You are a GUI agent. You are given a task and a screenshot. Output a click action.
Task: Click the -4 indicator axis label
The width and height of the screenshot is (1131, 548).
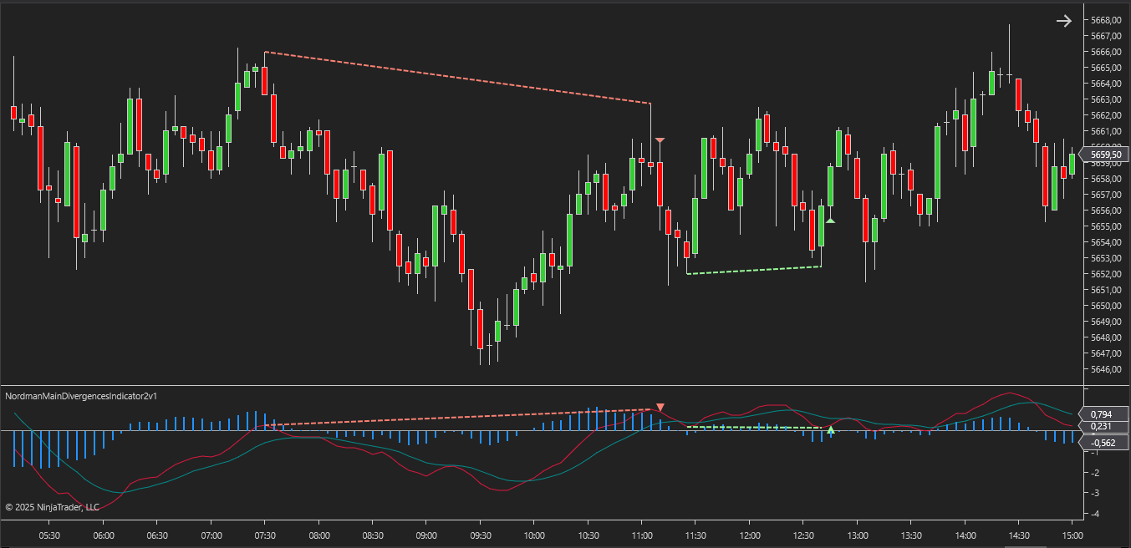click(x=1095, y=514)
